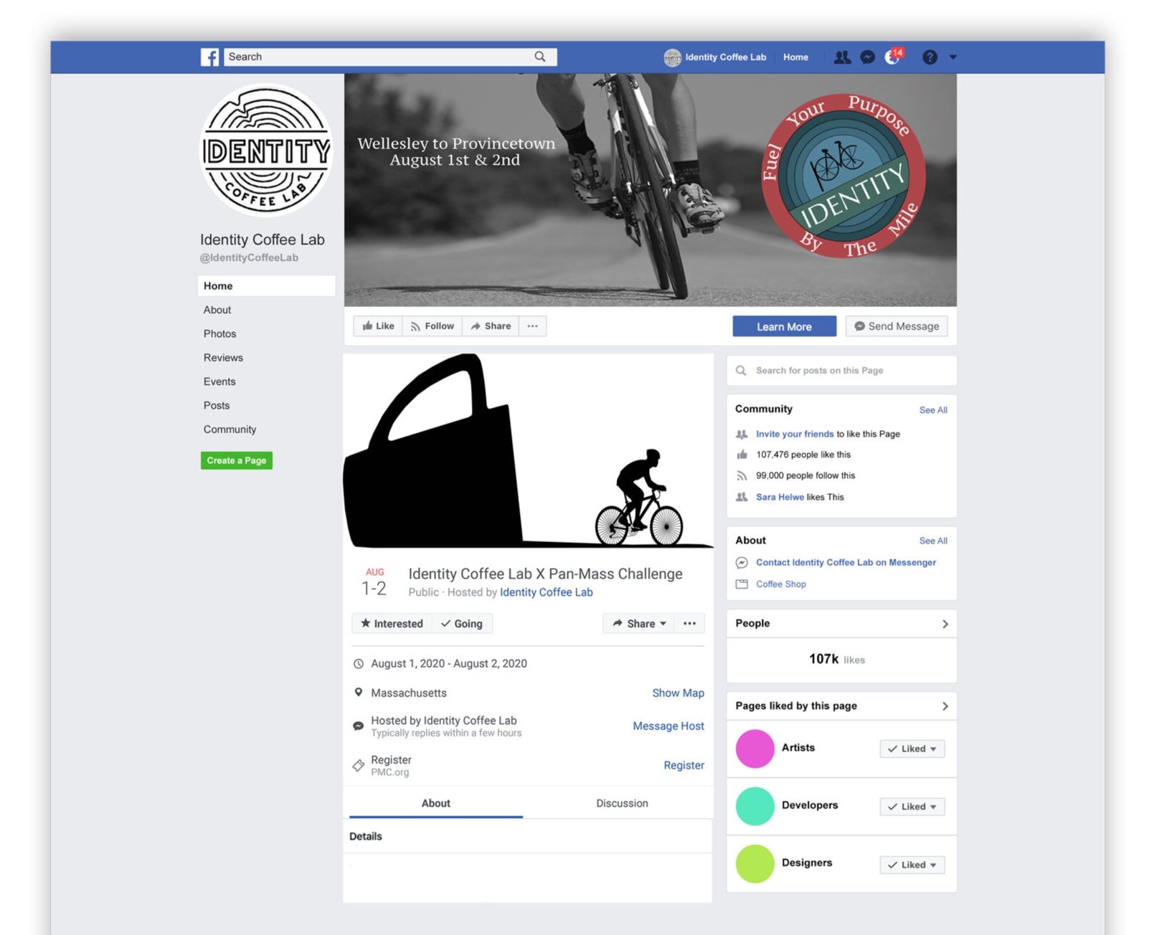Click the green Designers page circle
The width and height of the screenshot is (1149, 935).
(x=755, y=864)
